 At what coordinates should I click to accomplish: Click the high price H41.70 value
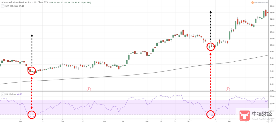point(60,2)
